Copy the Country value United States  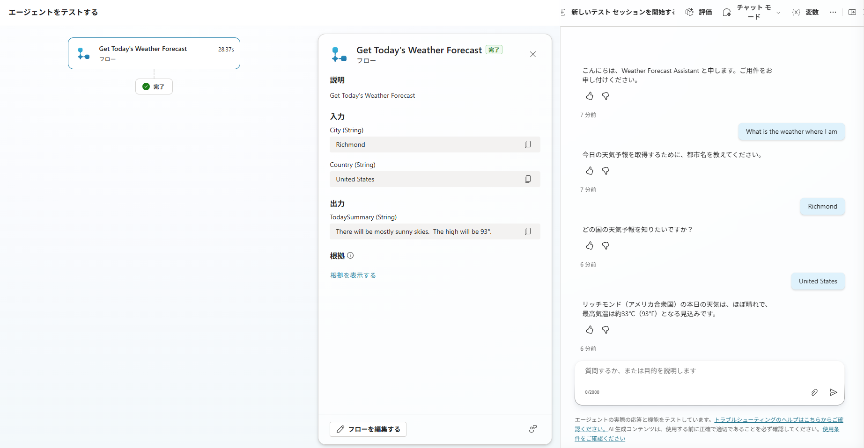click(528, 179)
